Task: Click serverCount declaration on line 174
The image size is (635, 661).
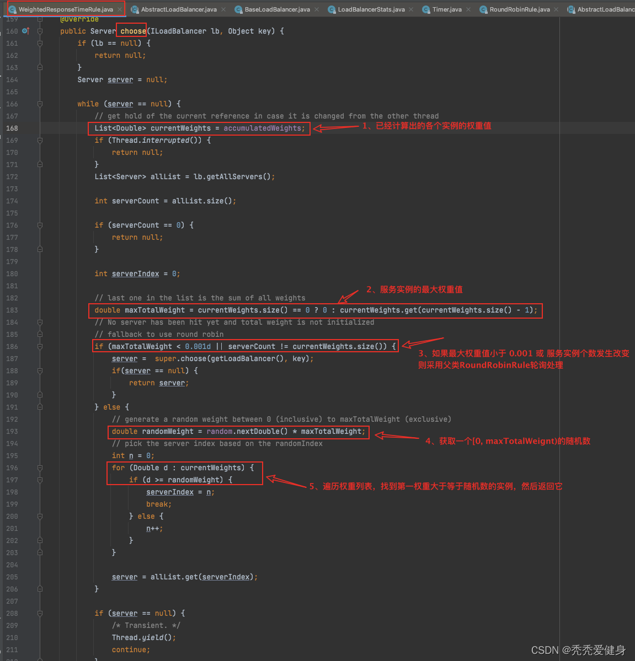Action: (x=135, y=201)
